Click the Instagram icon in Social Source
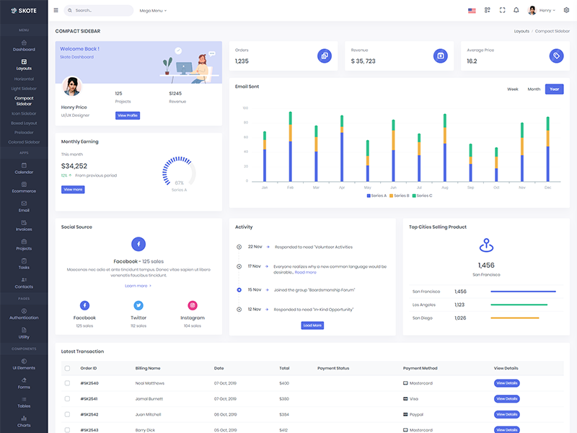 point(193,305)
